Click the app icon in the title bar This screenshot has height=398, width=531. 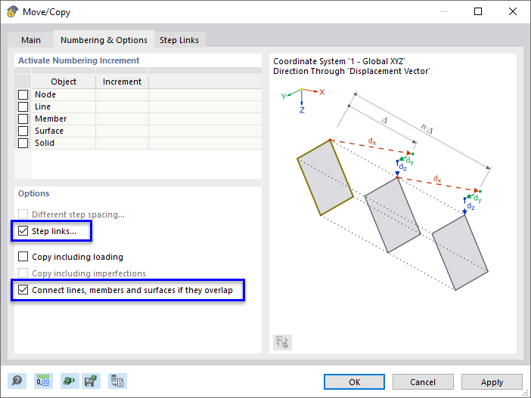[x=12, y=12]
